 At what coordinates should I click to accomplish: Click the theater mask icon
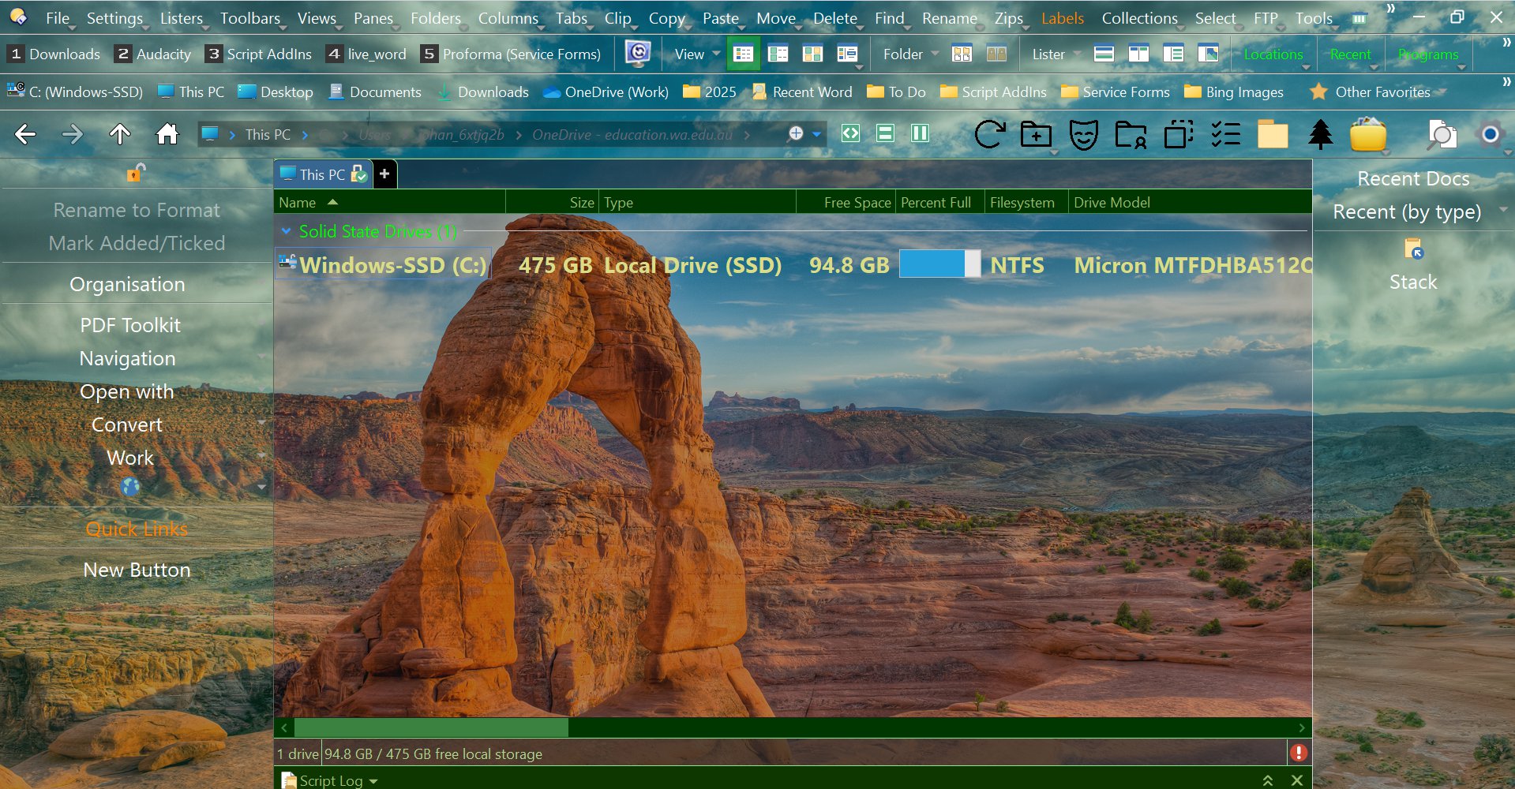tap(1083, 135)
